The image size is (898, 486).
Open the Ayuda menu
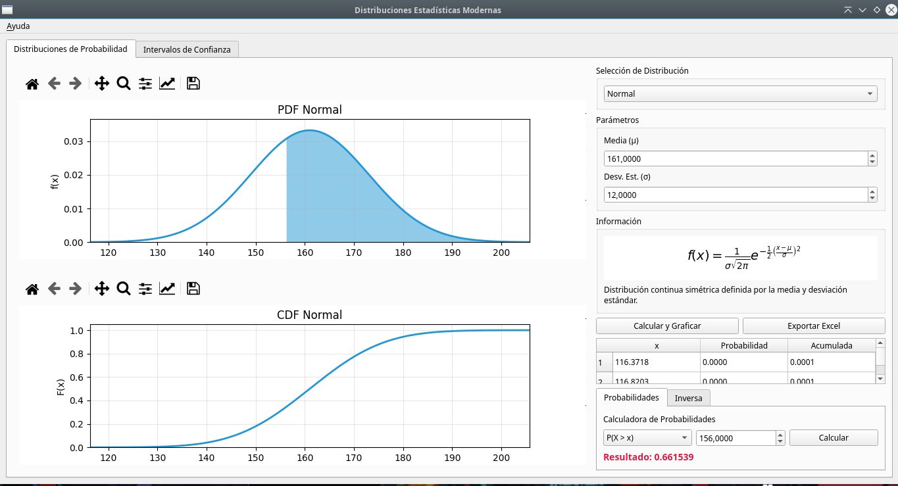click(18, 26)
